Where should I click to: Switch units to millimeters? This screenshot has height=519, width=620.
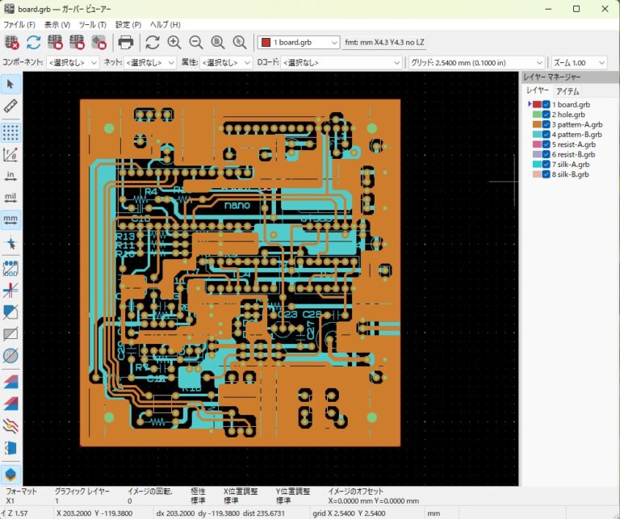point(11,219)
